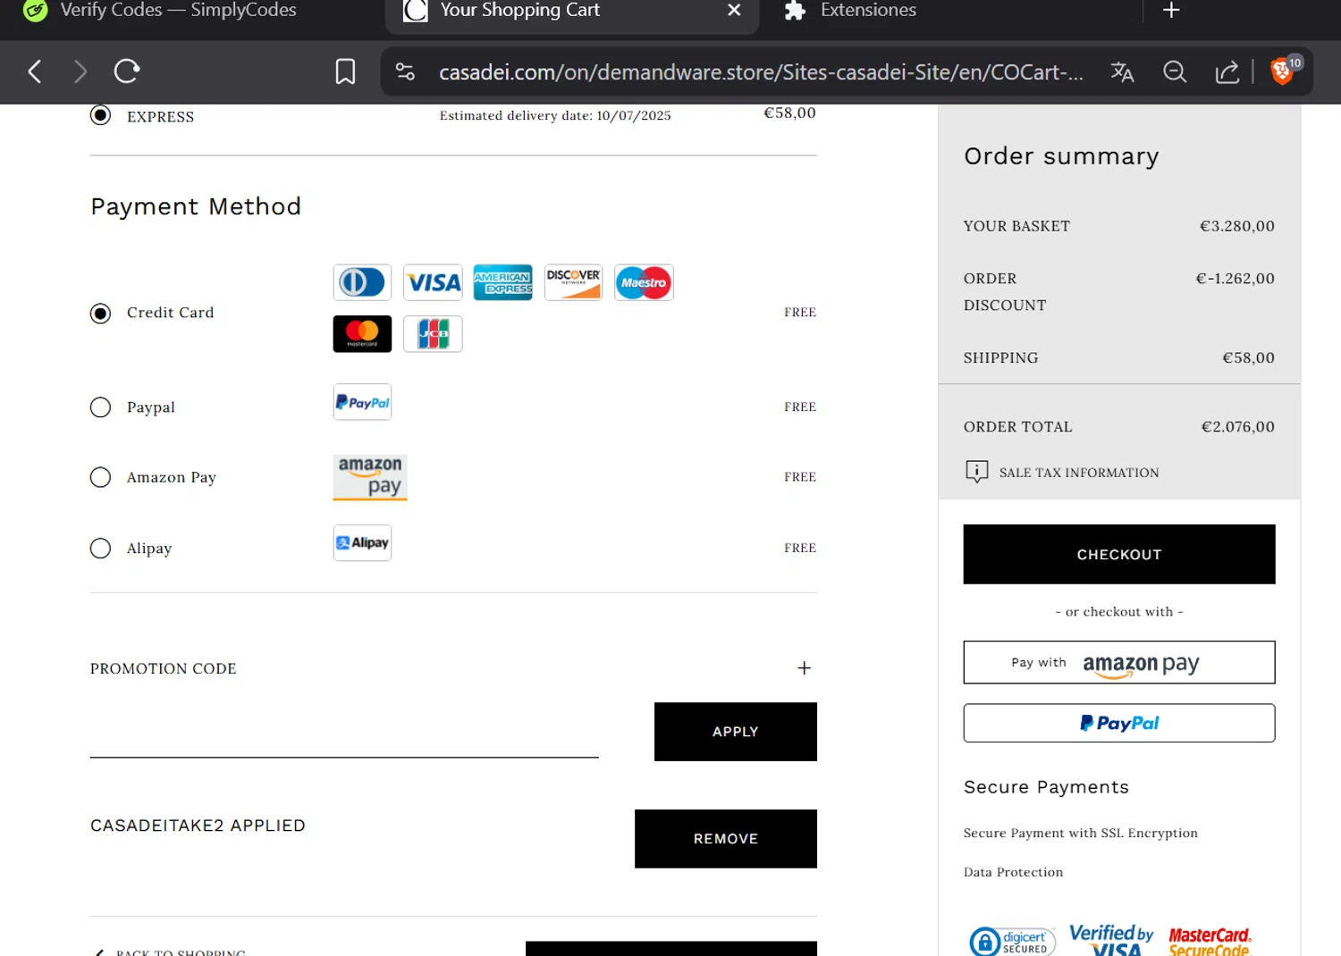Click the order discount €-1.262,00
This screenshot has height=956, width=1341.
(x=1235, y=279)
